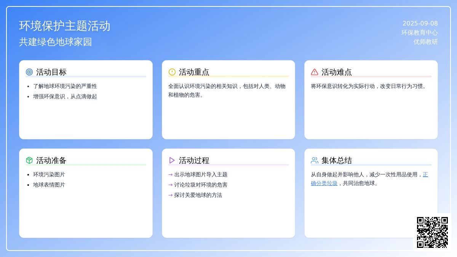457x257 pixels.
Task: Select the 讨论垃圾对环境的危害 step
Action: click(x=201, y=185)
